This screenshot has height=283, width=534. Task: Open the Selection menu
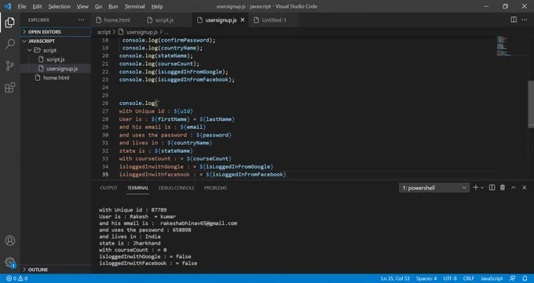pyautogui.click(x=59, y=6)
